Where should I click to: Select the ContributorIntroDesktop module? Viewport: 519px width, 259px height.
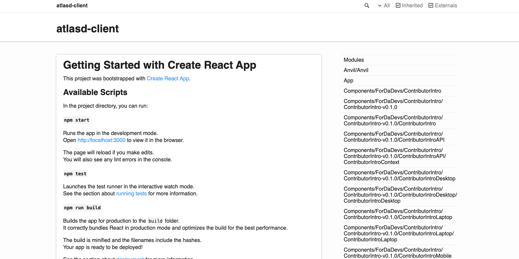coord(399,175)
